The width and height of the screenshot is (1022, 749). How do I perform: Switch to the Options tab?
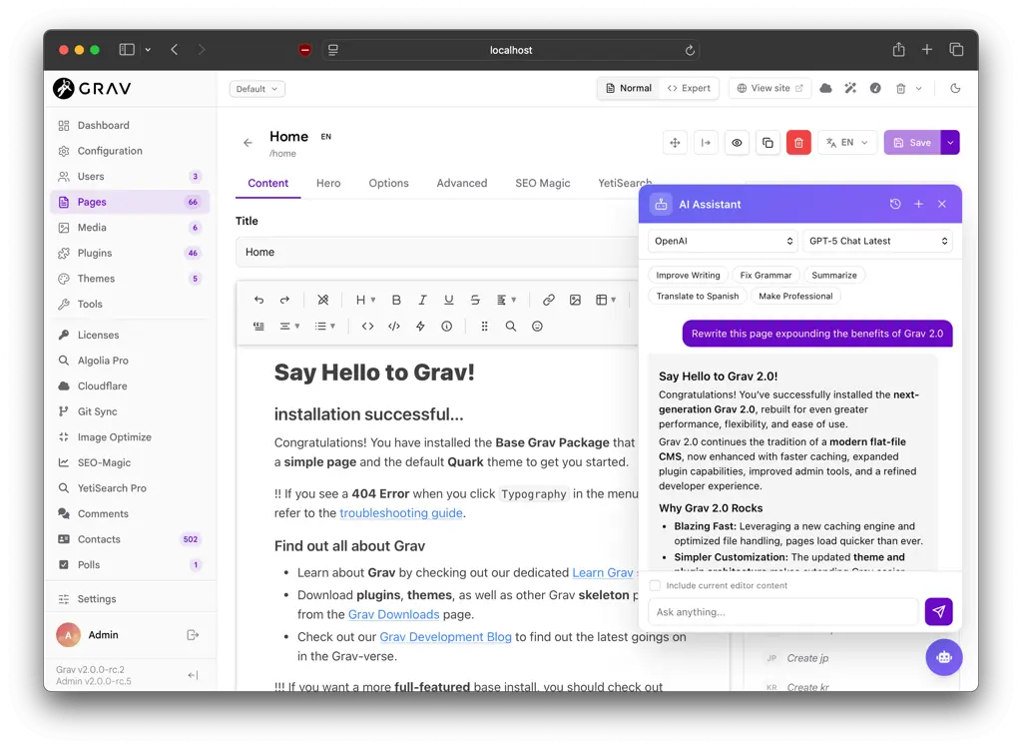(x=388, y=184)
